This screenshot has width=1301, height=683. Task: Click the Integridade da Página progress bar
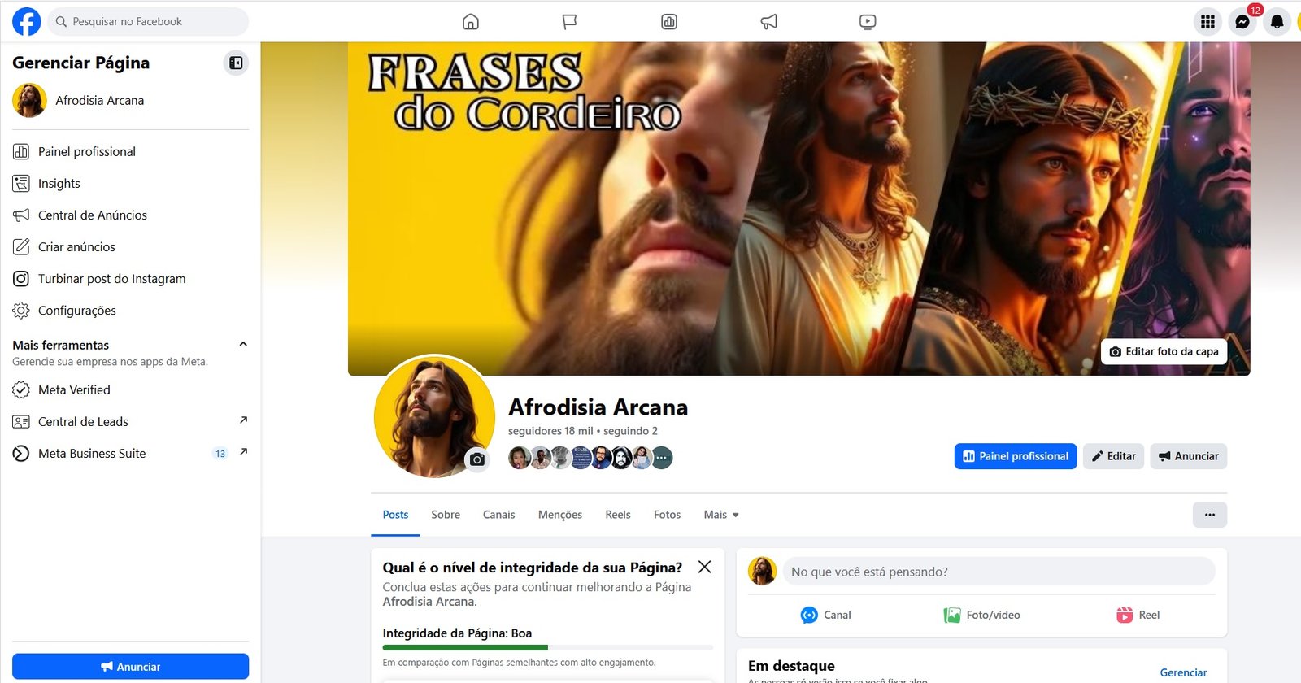point(547,647)
